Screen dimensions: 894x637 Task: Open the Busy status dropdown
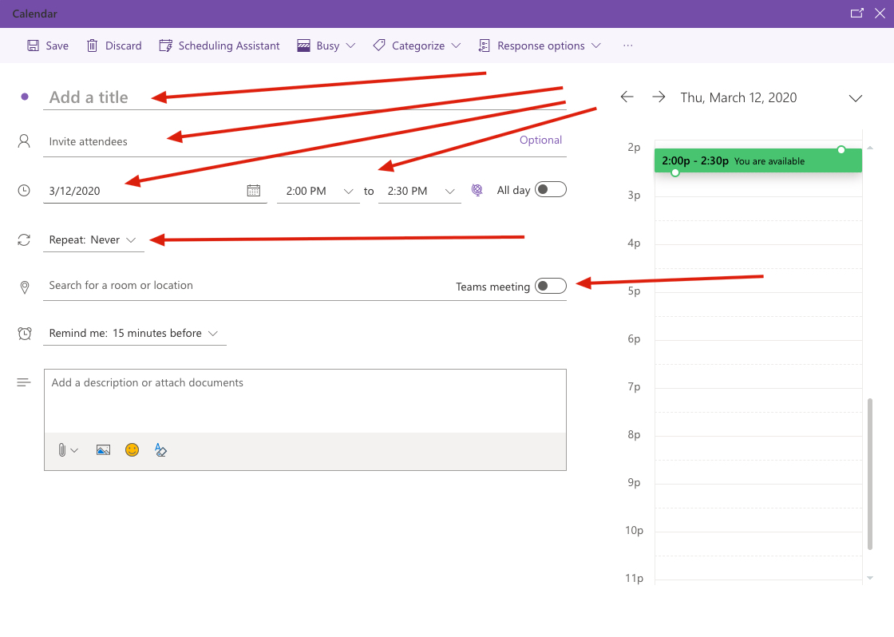tap(326, 45)
